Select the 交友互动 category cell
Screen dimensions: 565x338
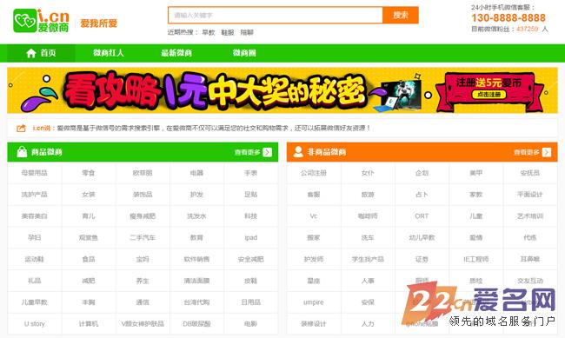pyautogui.click(x=530, y=281)
